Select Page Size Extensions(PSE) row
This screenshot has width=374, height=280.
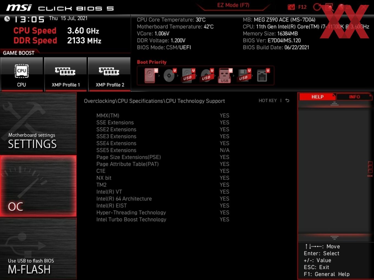(163, 157)
